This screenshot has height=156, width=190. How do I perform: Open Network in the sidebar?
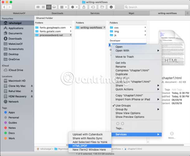(x=17, y=102)
